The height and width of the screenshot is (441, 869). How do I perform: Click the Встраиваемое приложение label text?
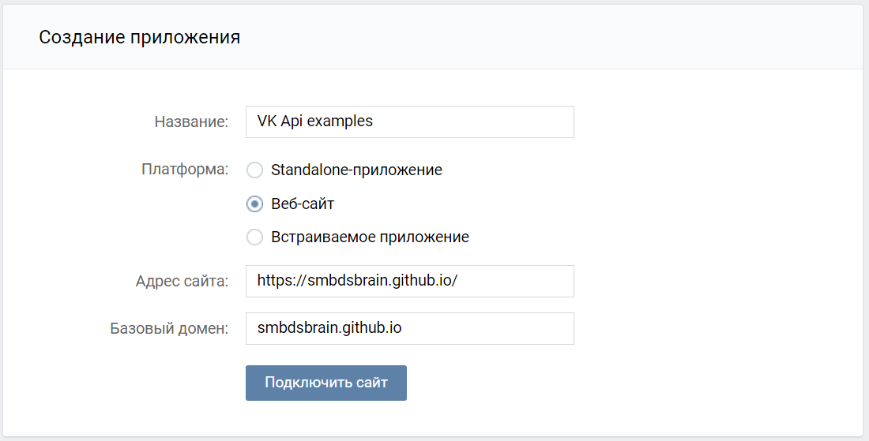(370, 237)
